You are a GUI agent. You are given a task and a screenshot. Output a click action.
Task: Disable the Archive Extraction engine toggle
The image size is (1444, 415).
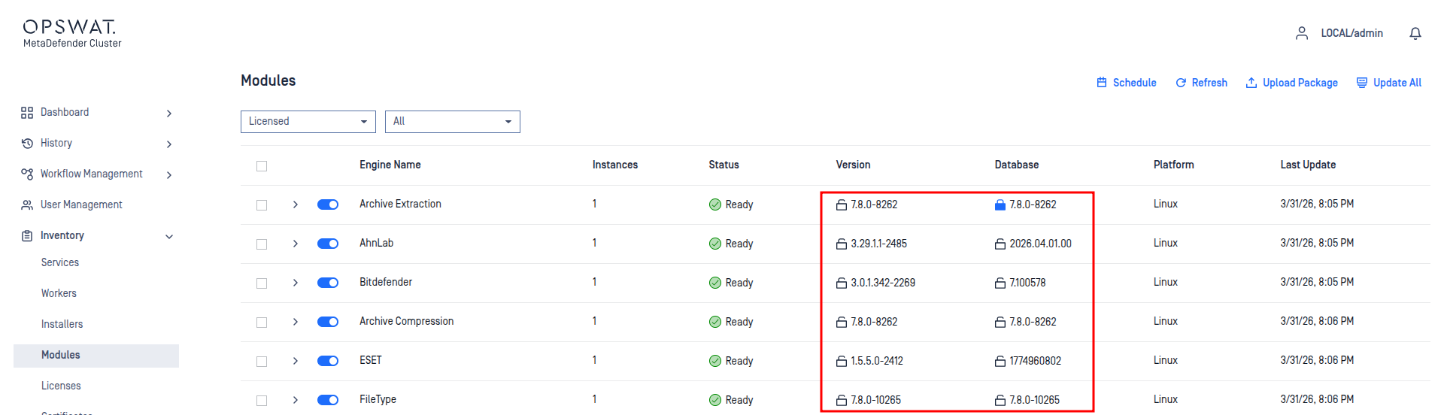point(328,204)
